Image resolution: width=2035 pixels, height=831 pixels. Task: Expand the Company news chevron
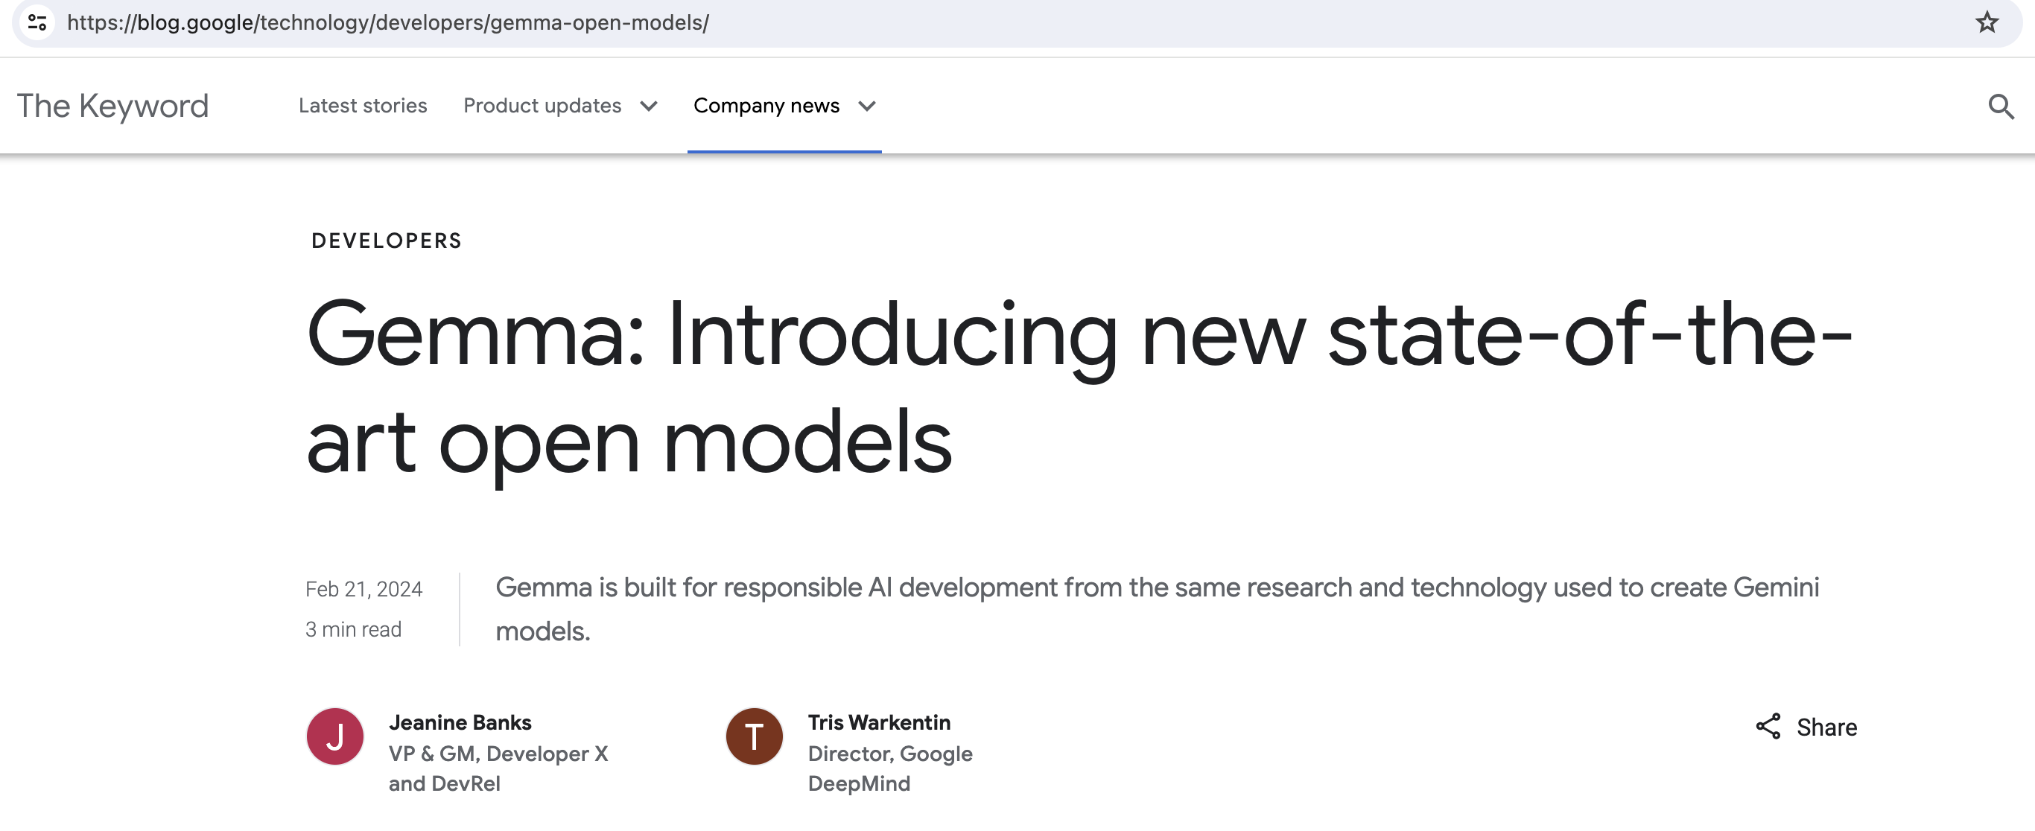point(866,106)
